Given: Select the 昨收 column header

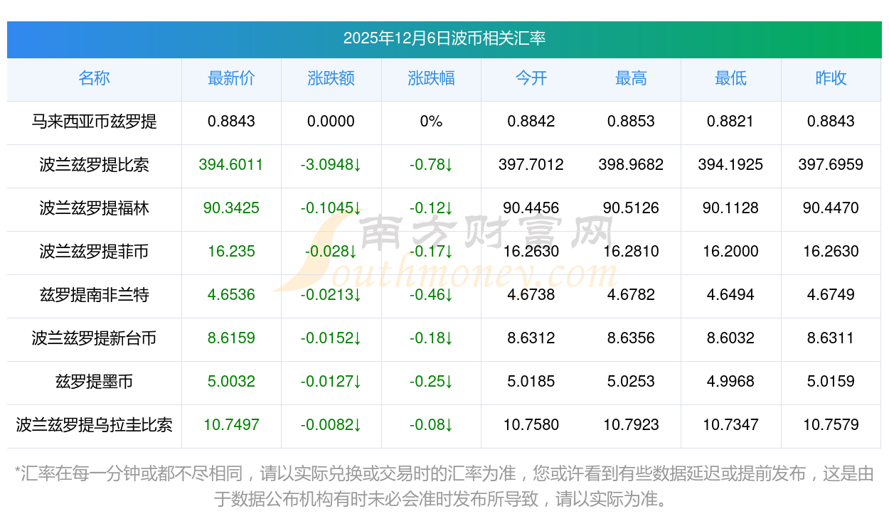Looking at the screenshot, I should click(x=831, y=78).
